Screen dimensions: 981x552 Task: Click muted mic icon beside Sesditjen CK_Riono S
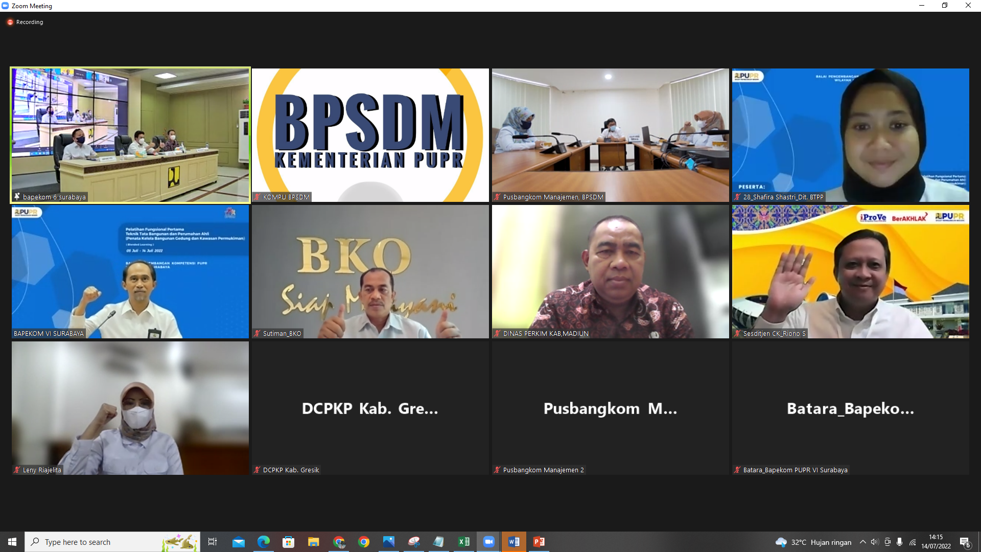coord(737,333)
